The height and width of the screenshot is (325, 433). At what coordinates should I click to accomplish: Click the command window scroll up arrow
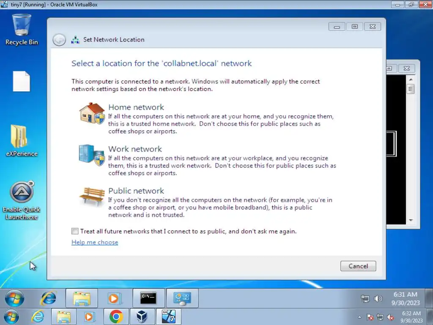tap(411, 80)
